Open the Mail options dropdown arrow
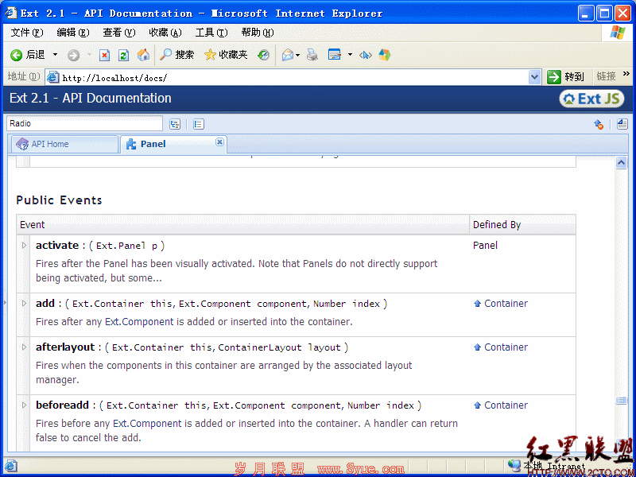Viewport: 636px width, 477px height. click(297, 55)
